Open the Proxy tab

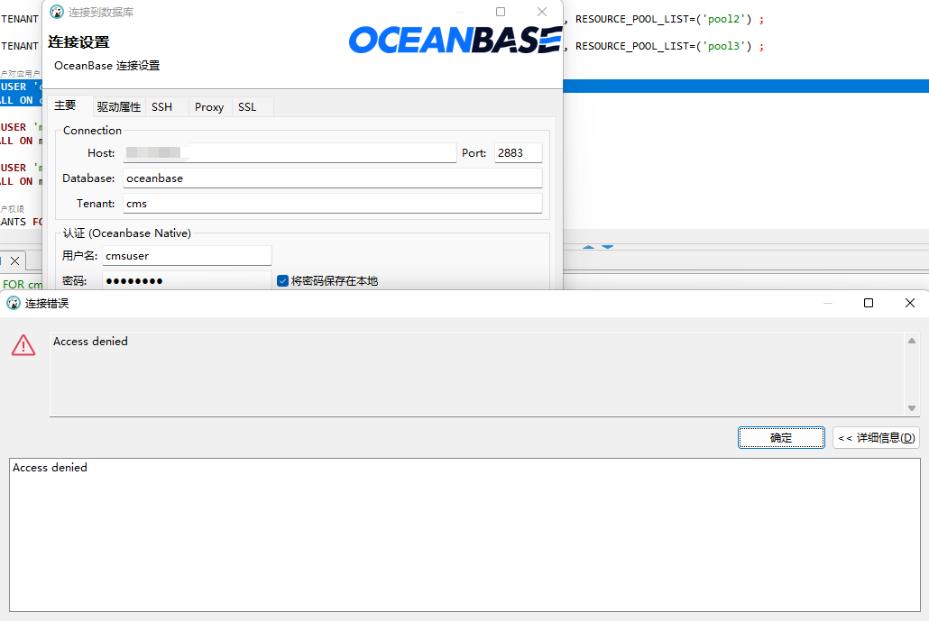pos(209,106)
